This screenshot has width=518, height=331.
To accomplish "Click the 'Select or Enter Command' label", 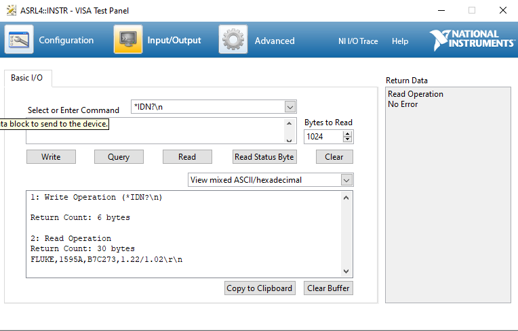I will pos(73,110).
